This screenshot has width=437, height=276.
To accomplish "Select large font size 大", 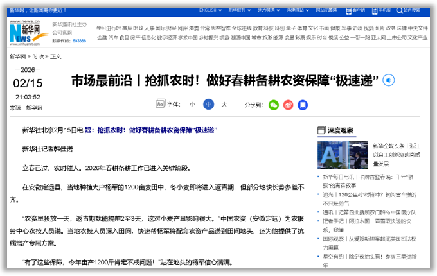I will click(224, 104).
